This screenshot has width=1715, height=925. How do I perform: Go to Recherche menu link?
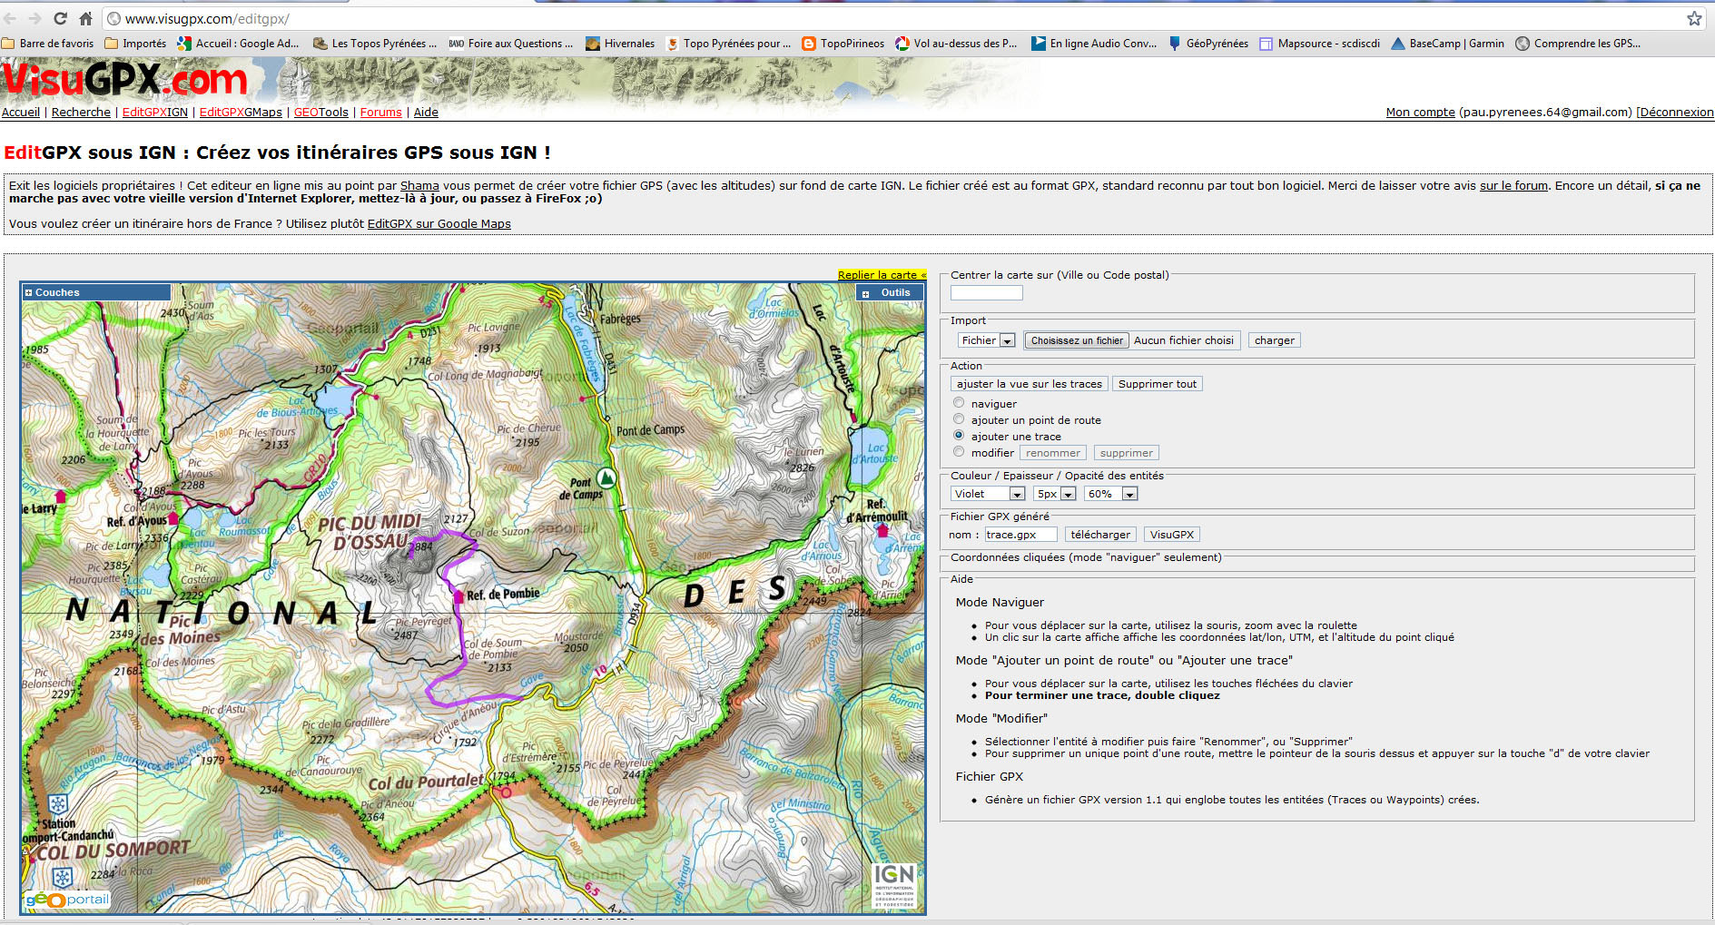(81, 113)
